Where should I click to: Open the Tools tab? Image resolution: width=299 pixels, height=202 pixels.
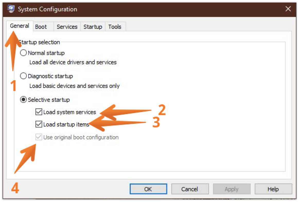(x=115, y=27)
